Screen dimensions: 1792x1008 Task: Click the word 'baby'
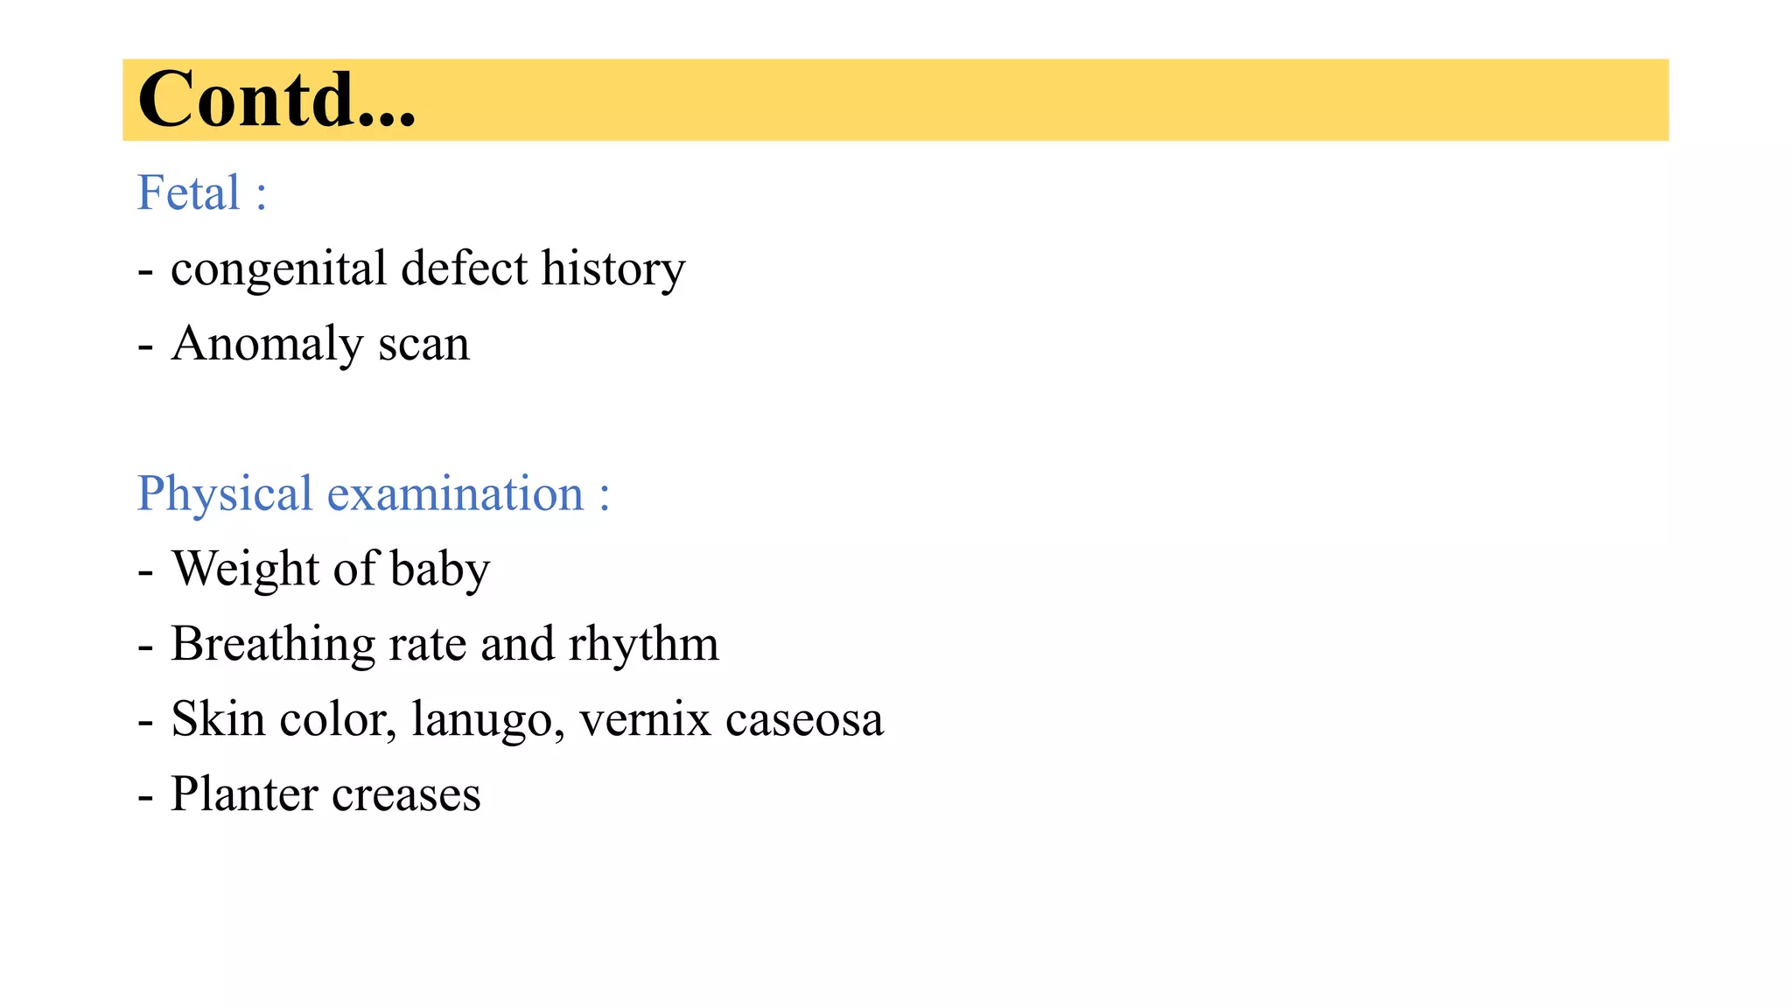(x=440, y=570)
